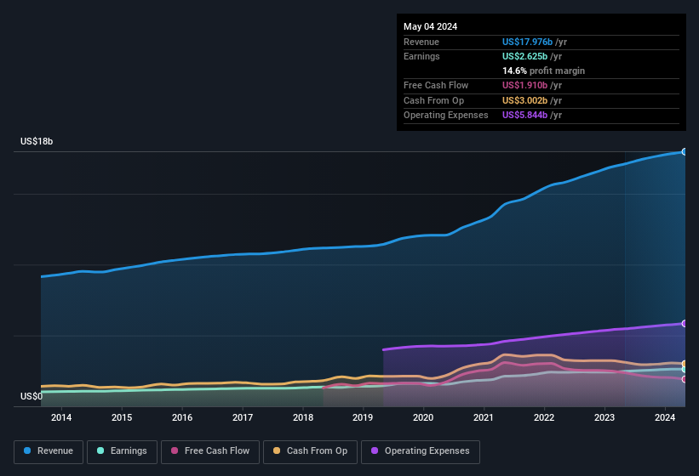Click the Operating Expenses label in tooltip

446,116
